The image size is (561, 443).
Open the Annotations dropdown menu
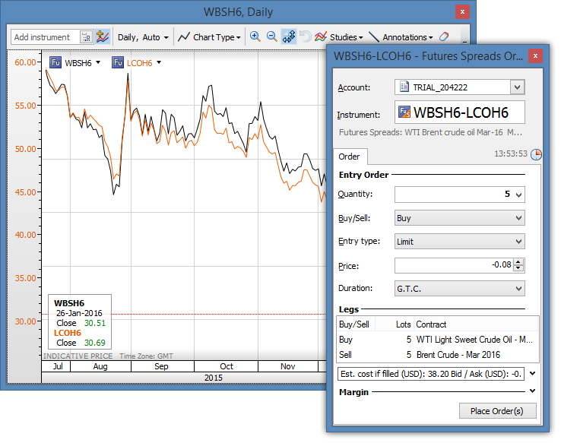pos(407,36)
